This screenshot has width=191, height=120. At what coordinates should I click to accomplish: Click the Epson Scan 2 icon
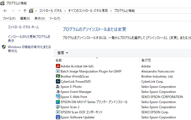(58, 107)
